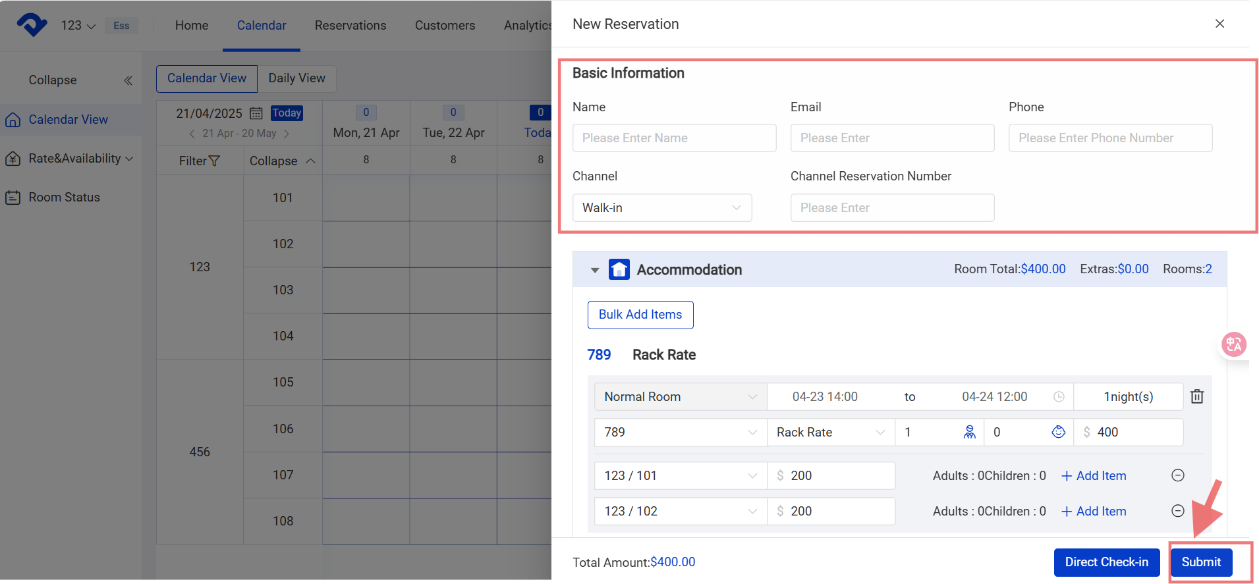Viewport: 1259px width, 584px height.
Task: Open the Reservations top menu
Action: (350, 25)
